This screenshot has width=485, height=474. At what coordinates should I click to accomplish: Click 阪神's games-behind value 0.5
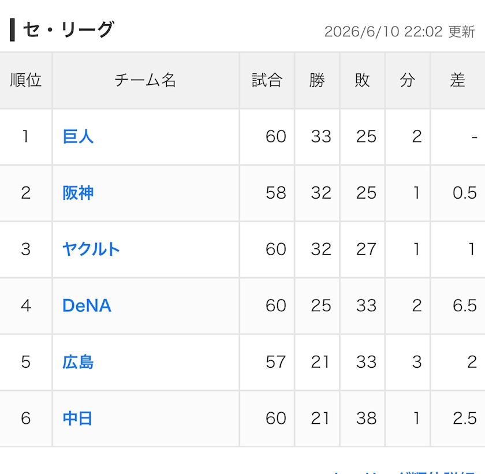pyautogui.click(x=465, y=193)
